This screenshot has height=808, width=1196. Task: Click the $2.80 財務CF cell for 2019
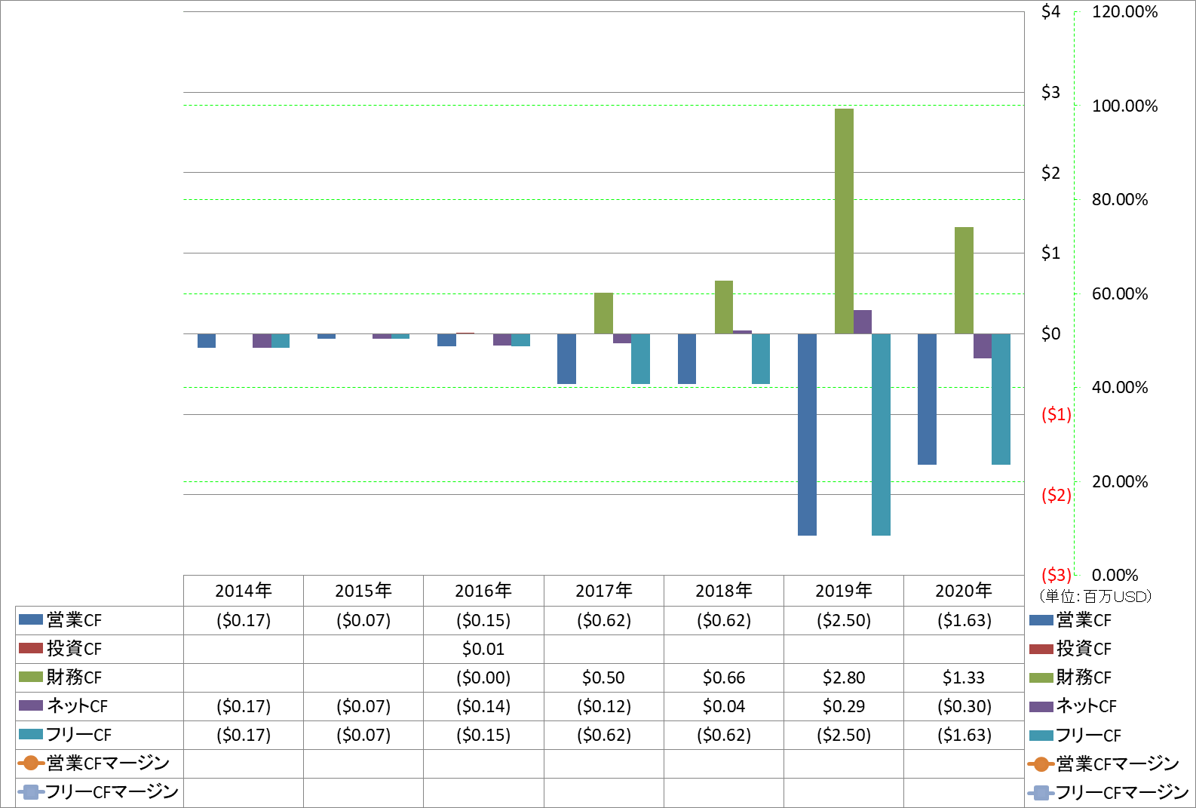(844, 677)
